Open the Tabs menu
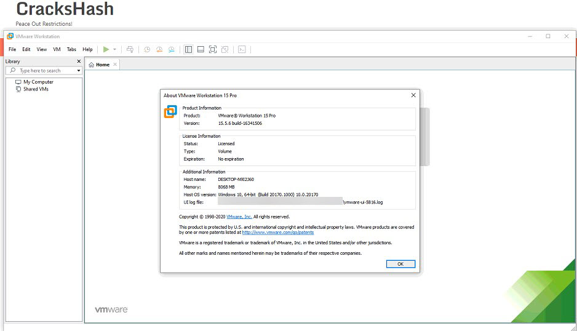The height and width of the screenshot is (331, 577). pyautogui.click(x=71, y=49)
